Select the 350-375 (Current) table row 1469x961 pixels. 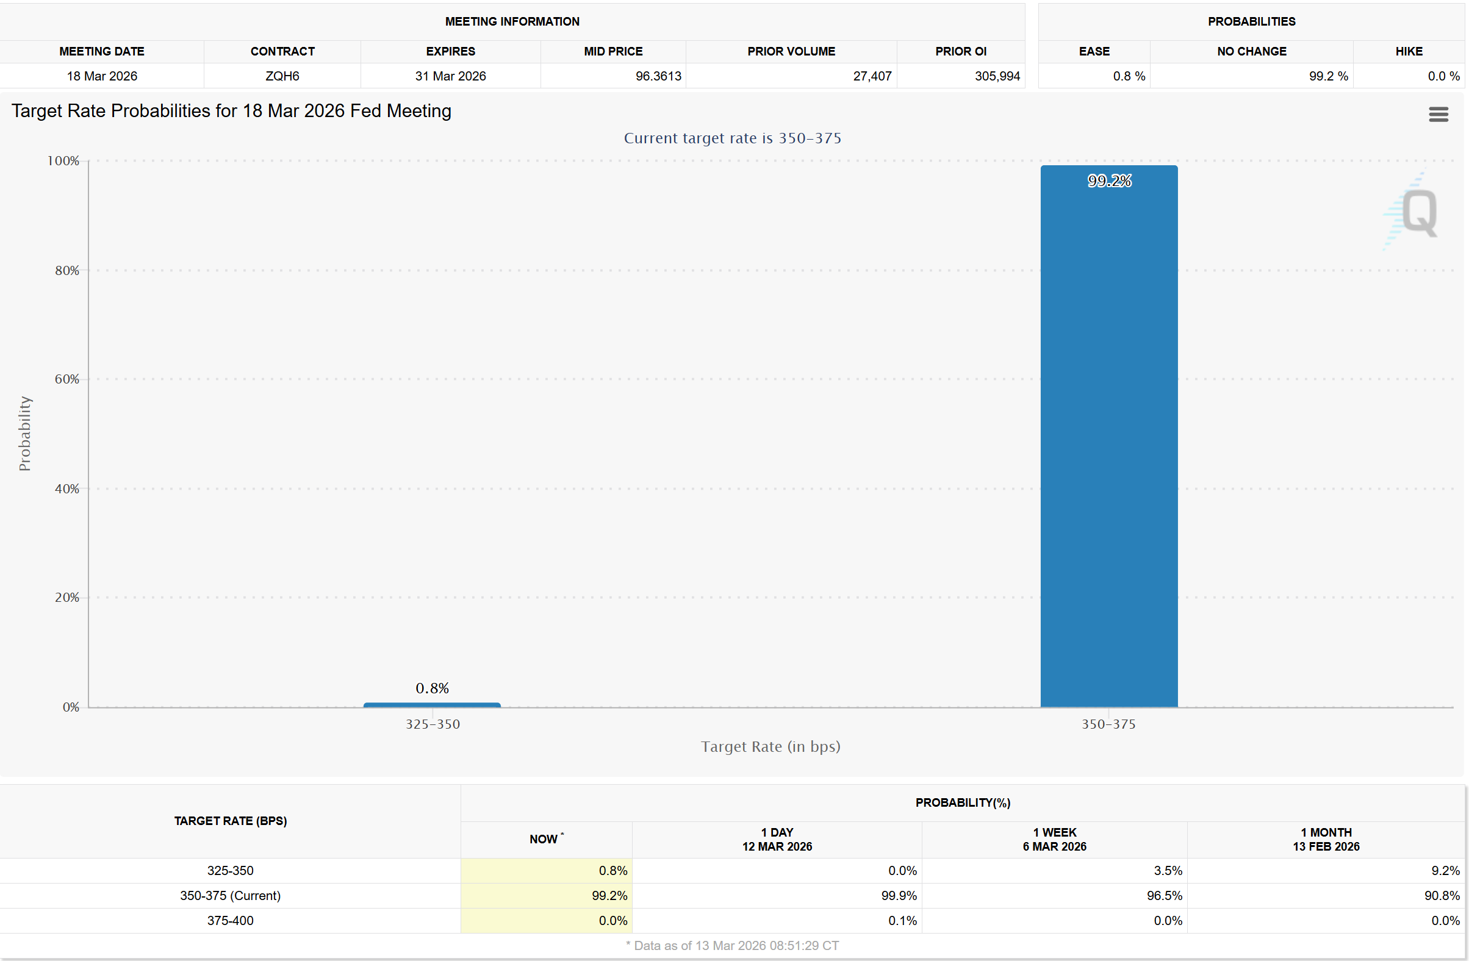tap(230, 896)
